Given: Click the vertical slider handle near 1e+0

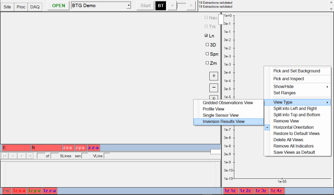Looking at the screenshot, I should click(221, 19).
